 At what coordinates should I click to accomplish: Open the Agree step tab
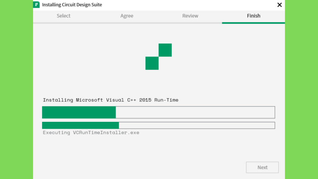tap(127, 16)
